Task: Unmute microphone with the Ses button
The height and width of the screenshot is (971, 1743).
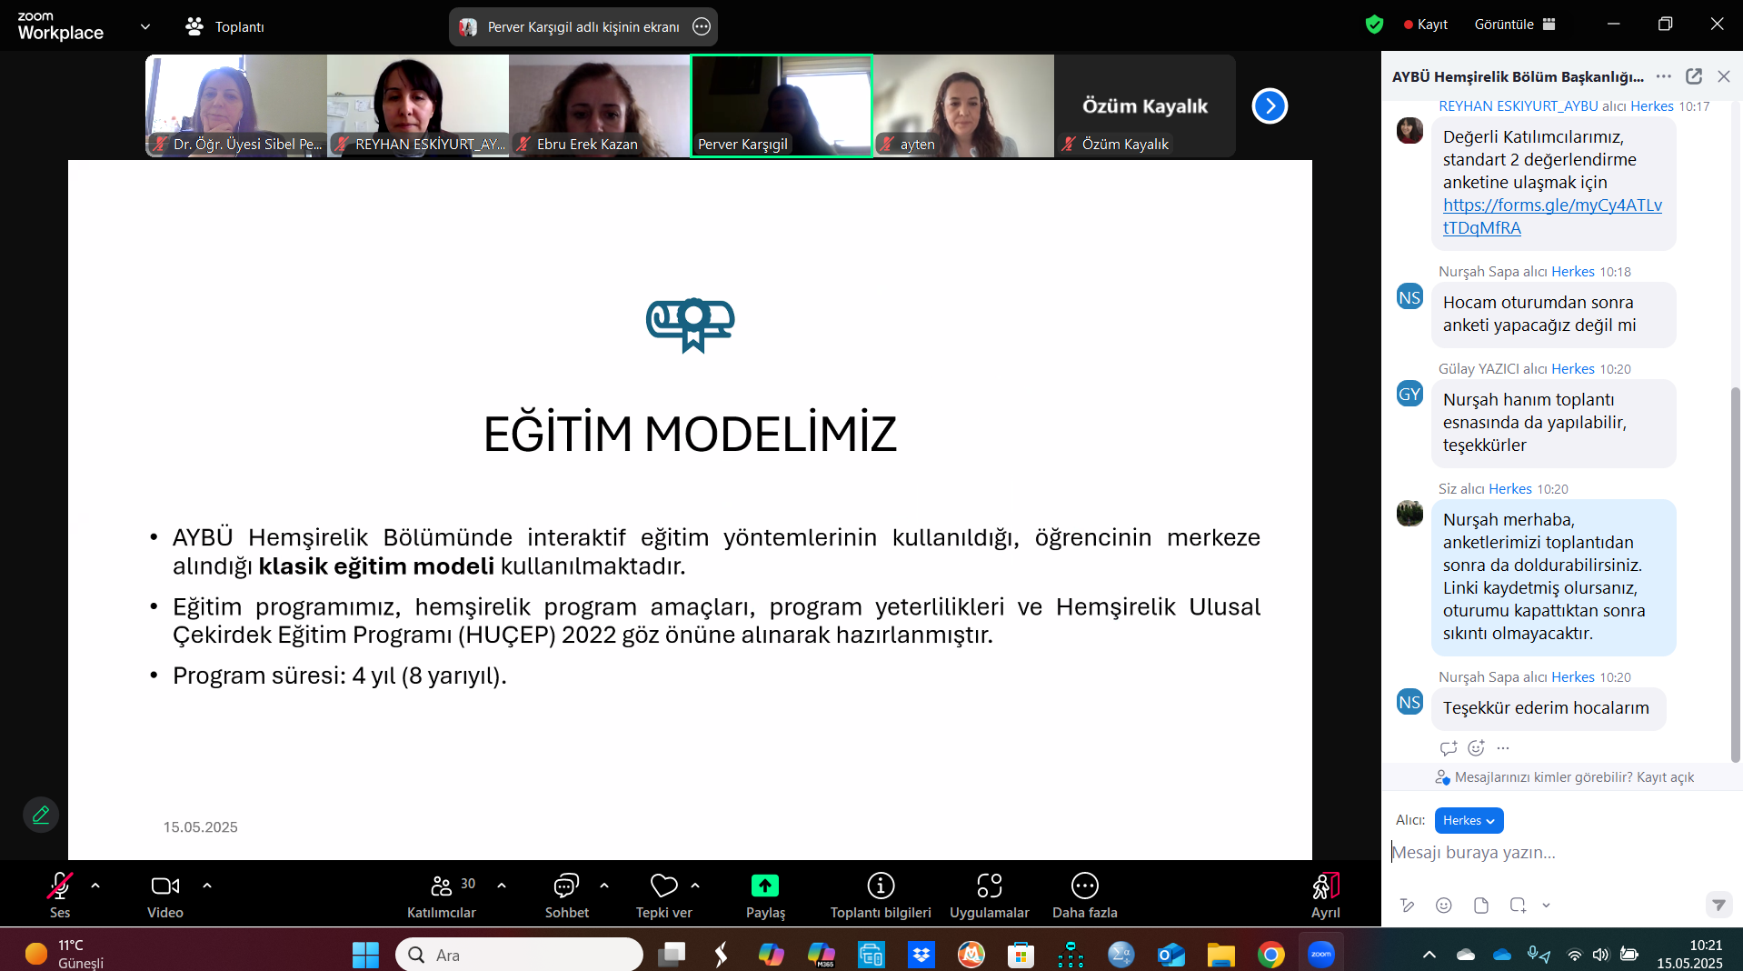Action: point(60,886)
